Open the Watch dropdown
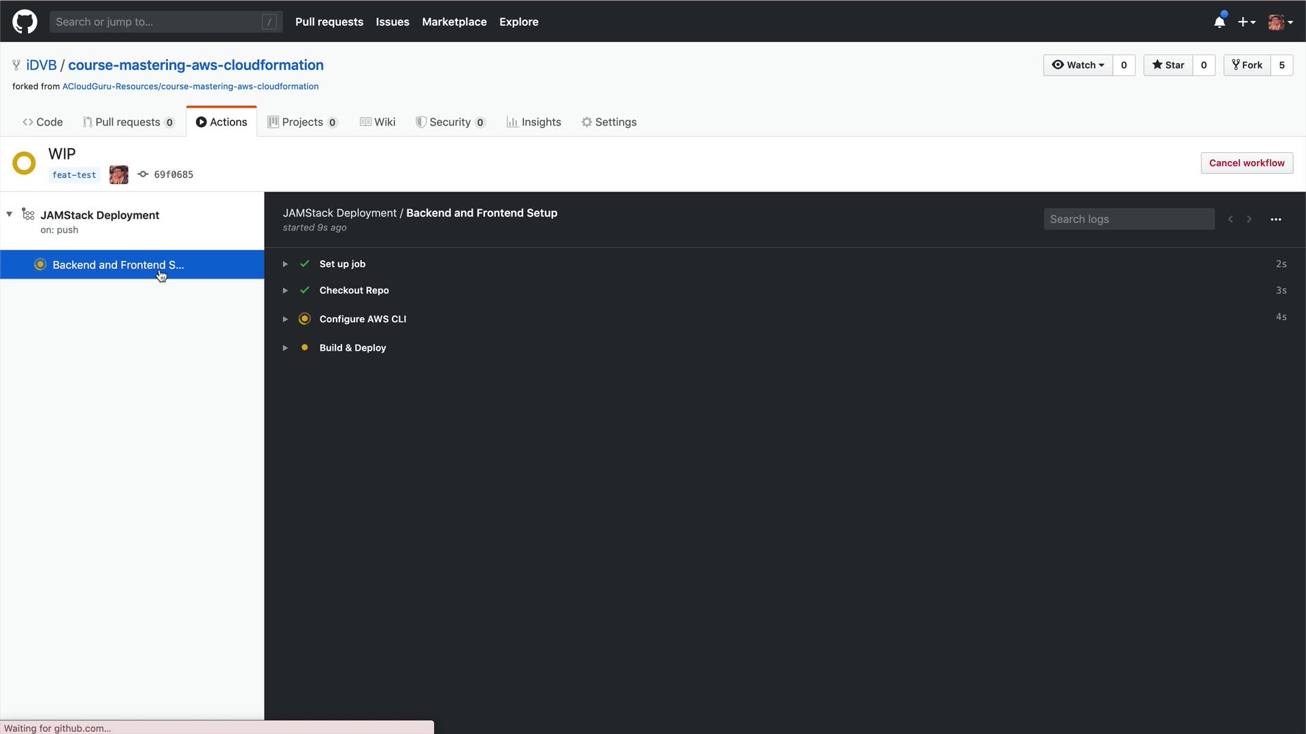Screen dimensions: 1306x734 coord(1078,65)
